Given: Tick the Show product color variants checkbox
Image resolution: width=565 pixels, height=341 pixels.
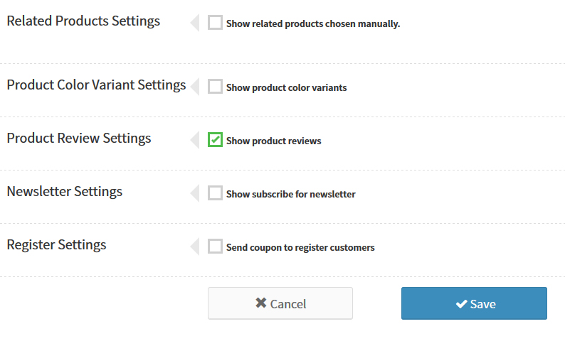Looking at the screenshot, I should [215, 87].
